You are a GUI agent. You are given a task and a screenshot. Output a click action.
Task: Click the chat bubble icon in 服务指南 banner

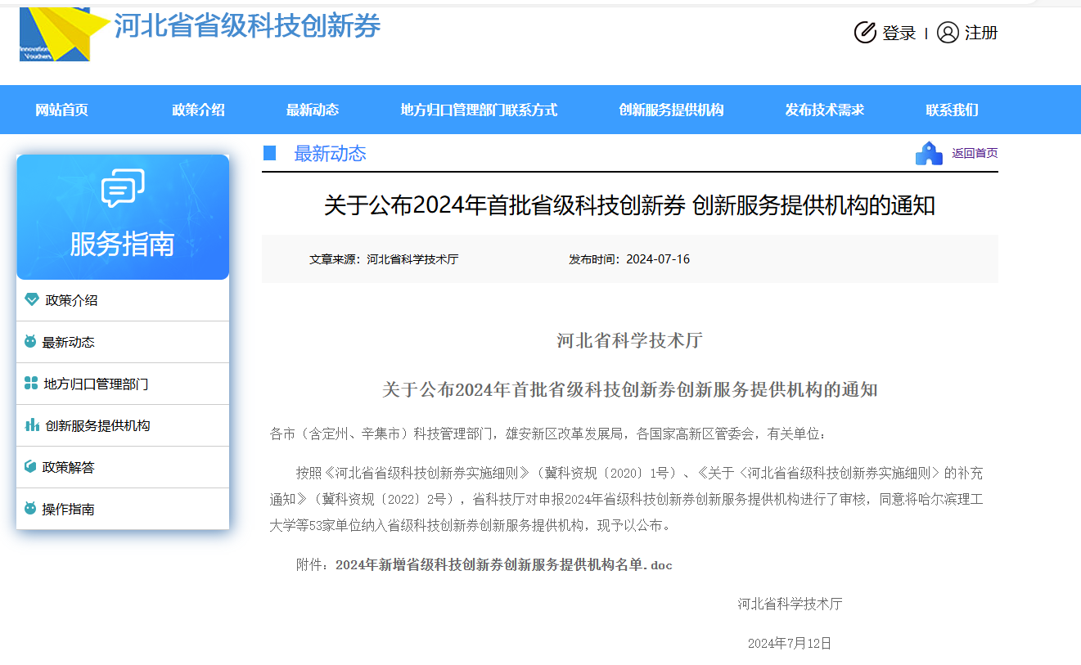pos(123,188)
